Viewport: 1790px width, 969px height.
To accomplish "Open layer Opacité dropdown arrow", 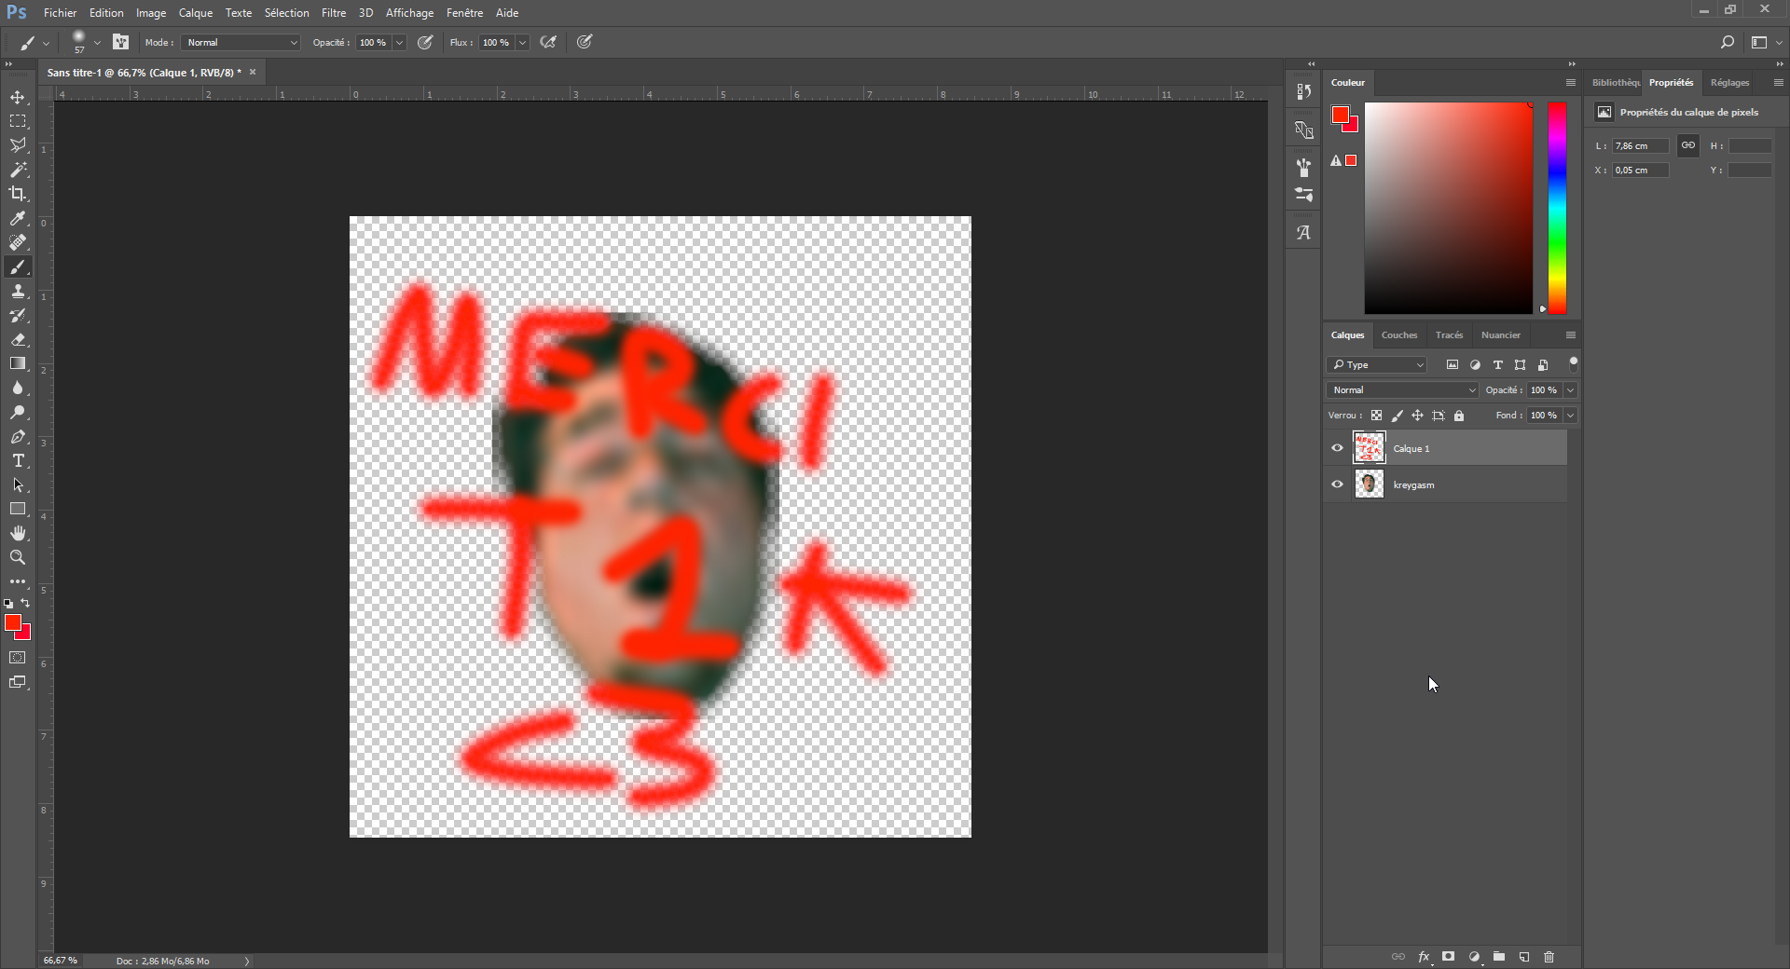I will click(1571, 390).
